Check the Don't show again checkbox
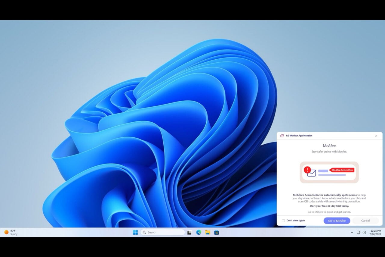The image size is (385, 257). tap(283, 221)
